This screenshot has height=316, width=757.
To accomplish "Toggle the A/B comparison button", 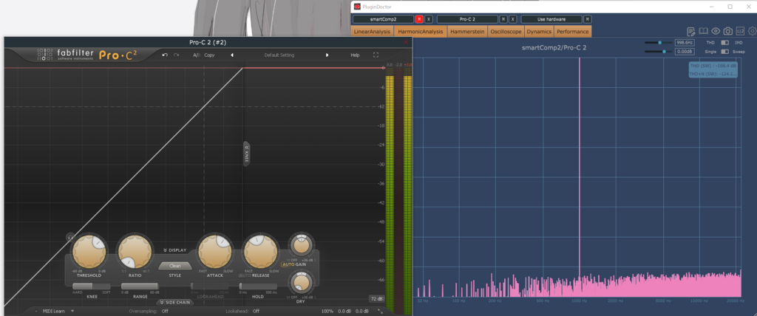I will (x=196, y=55).
